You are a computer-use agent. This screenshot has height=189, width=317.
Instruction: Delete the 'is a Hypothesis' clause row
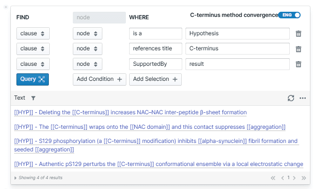298,33
